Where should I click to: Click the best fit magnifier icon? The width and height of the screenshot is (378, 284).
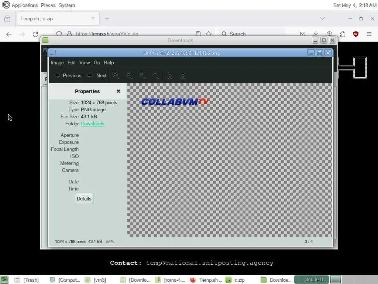156,75
